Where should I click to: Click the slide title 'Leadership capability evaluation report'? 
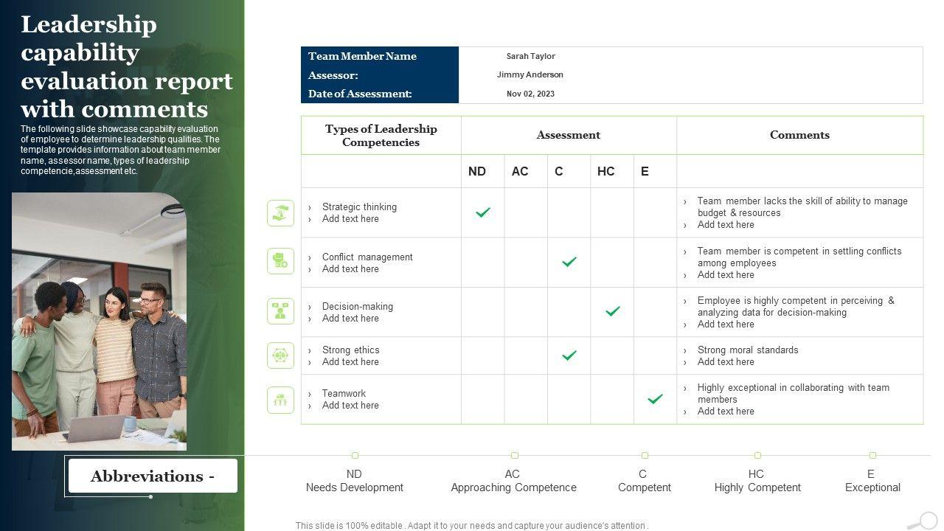click(x=127, y=66)
